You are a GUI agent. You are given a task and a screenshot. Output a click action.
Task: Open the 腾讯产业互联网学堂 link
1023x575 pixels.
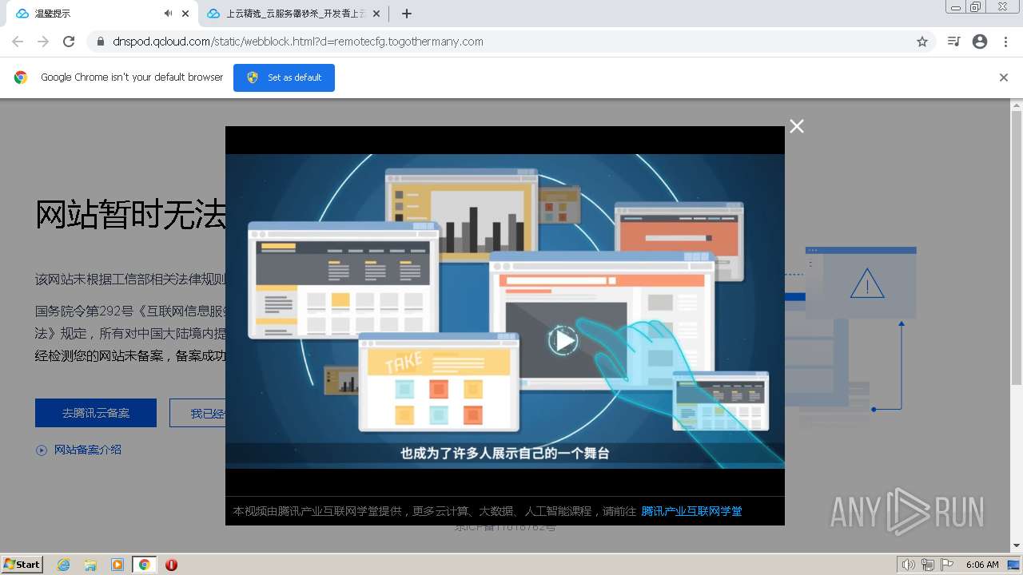tap(691, 511)
